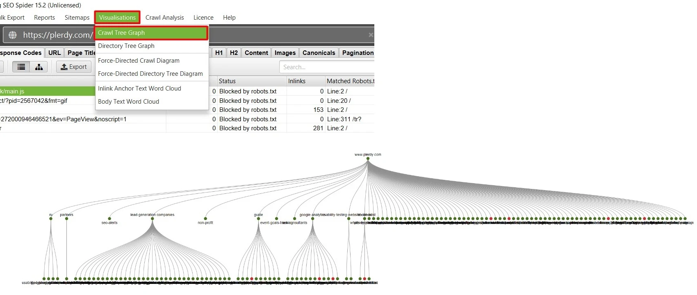The height and width of the screenshot is (295, 697).
Task: Open Inlink Anchor Text Word Cloud
Action: [139, 88]
